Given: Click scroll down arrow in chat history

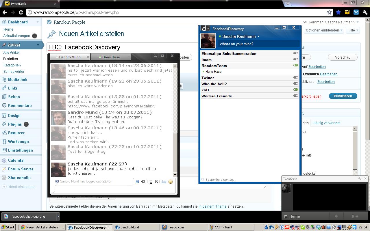Looking at the screenshot, I should point(175,174).
